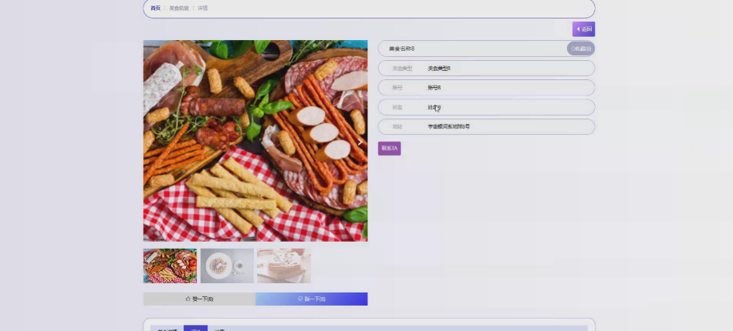Click the main sausage platter image

[255, 140]
